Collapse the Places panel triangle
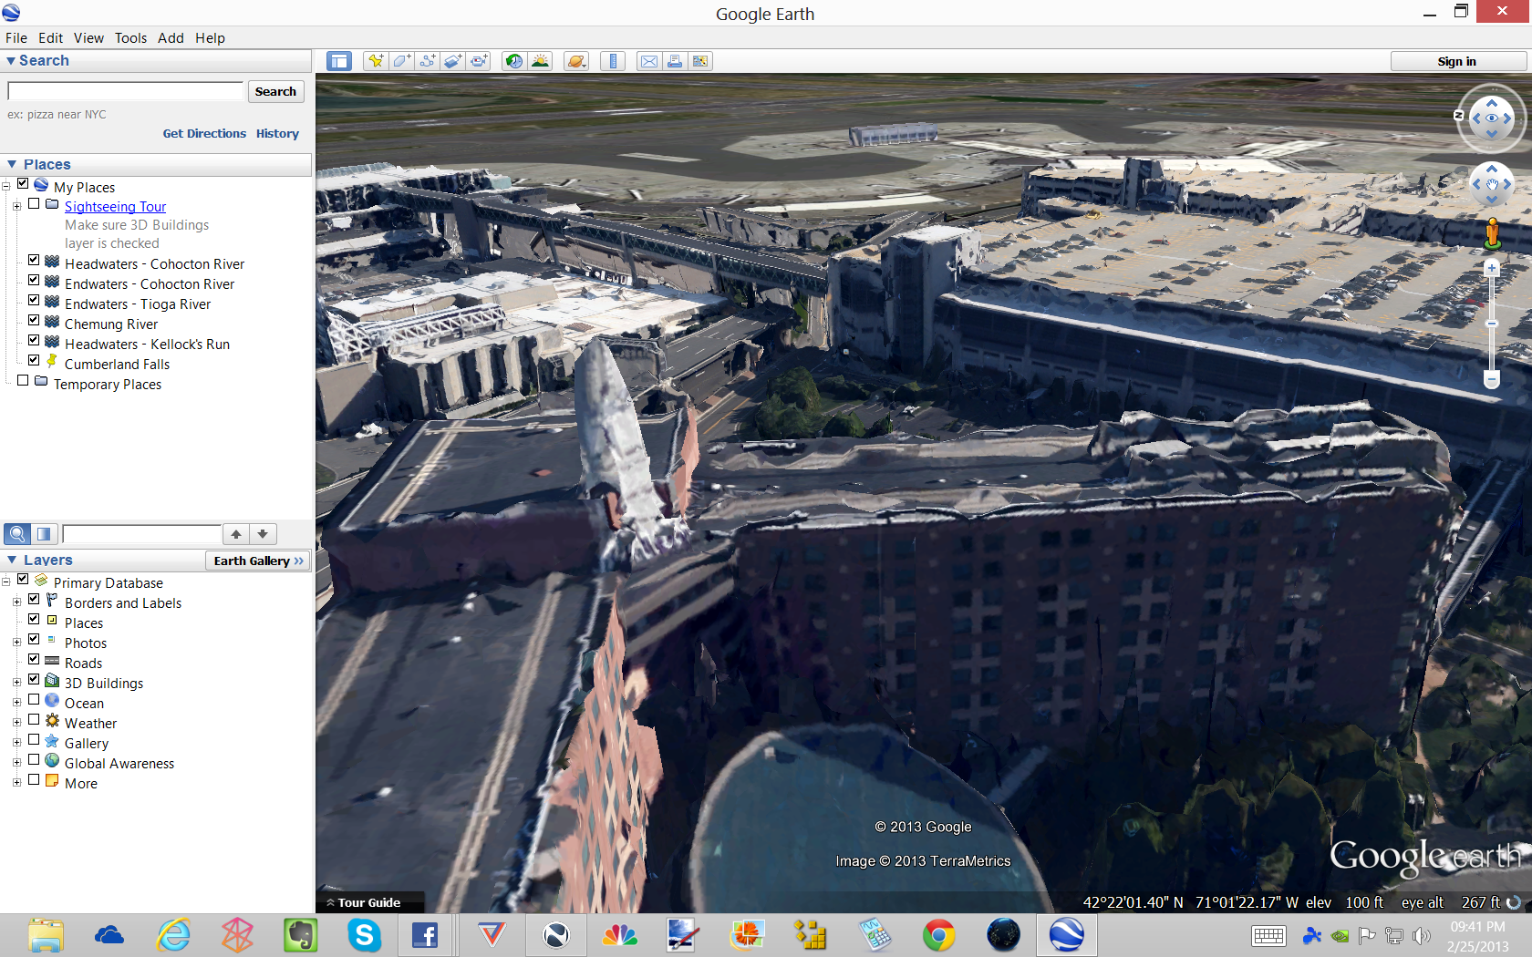The width and height of the screenshot is (1532, 957). click(12, 165)
